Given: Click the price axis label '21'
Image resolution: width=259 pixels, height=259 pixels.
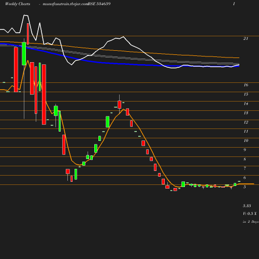Looking at the screenshot, I should (246, 39).
